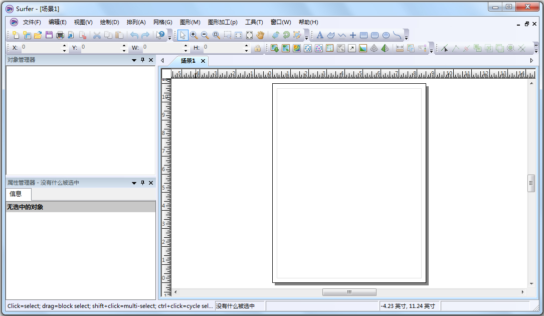Select the Polyline drawing tool
This screenshot has width=544, height=316.
pos(342,35)
